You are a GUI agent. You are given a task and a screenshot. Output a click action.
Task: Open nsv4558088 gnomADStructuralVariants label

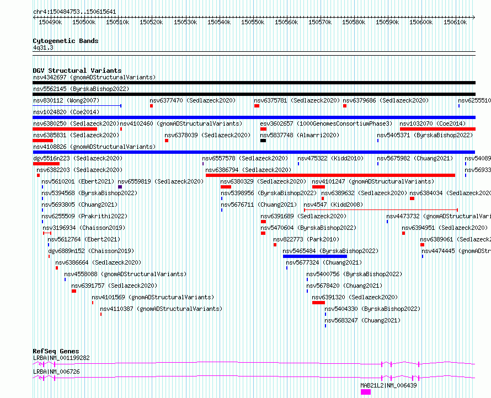click(x=125, y=274)
